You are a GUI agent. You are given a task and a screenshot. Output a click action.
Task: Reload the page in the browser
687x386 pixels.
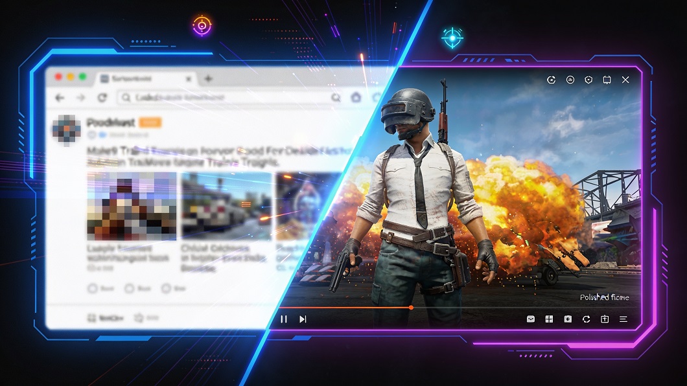[x=102, y=98]
